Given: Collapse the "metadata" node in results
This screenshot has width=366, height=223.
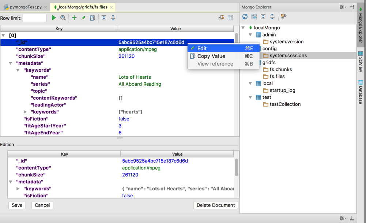Looking at the screenshot, I should [11, 63].
